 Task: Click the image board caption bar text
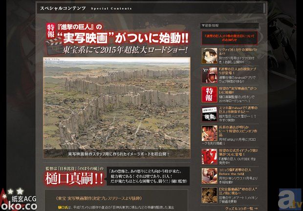(x=119, y=154)
